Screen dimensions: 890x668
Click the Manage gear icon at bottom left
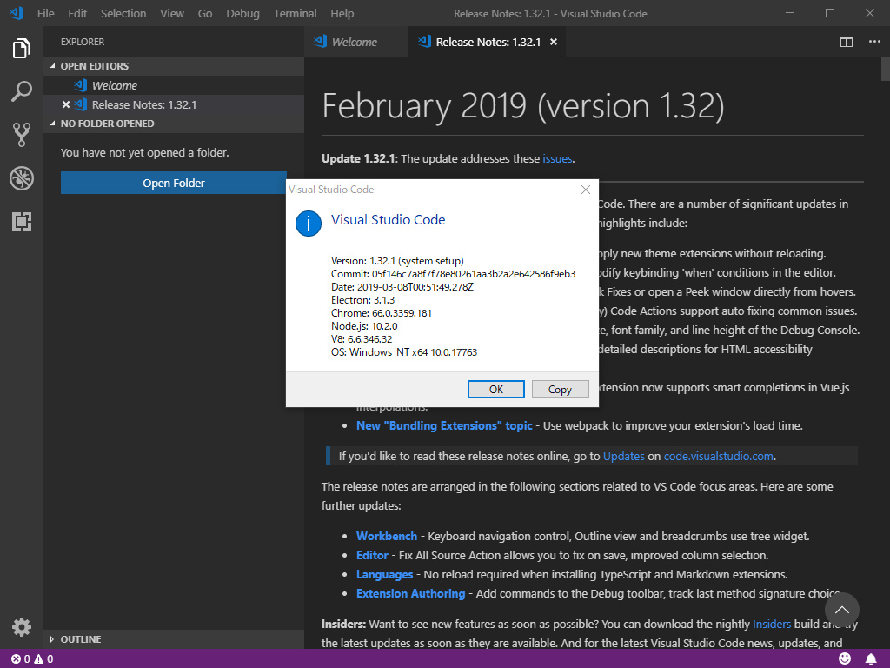click(x=21, y=626)
